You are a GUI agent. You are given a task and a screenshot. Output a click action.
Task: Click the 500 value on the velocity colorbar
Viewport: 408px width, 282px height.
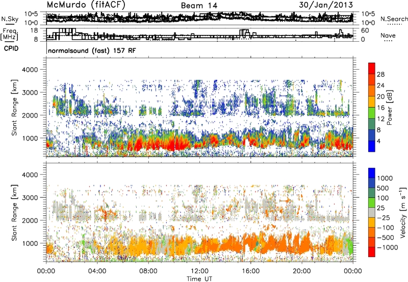point(382,188)
